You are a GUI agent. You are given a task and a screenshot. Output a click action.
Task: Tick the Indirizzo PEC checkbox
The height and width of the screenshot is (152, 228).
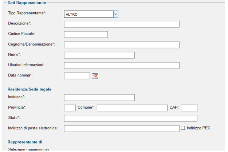(183, 128)
